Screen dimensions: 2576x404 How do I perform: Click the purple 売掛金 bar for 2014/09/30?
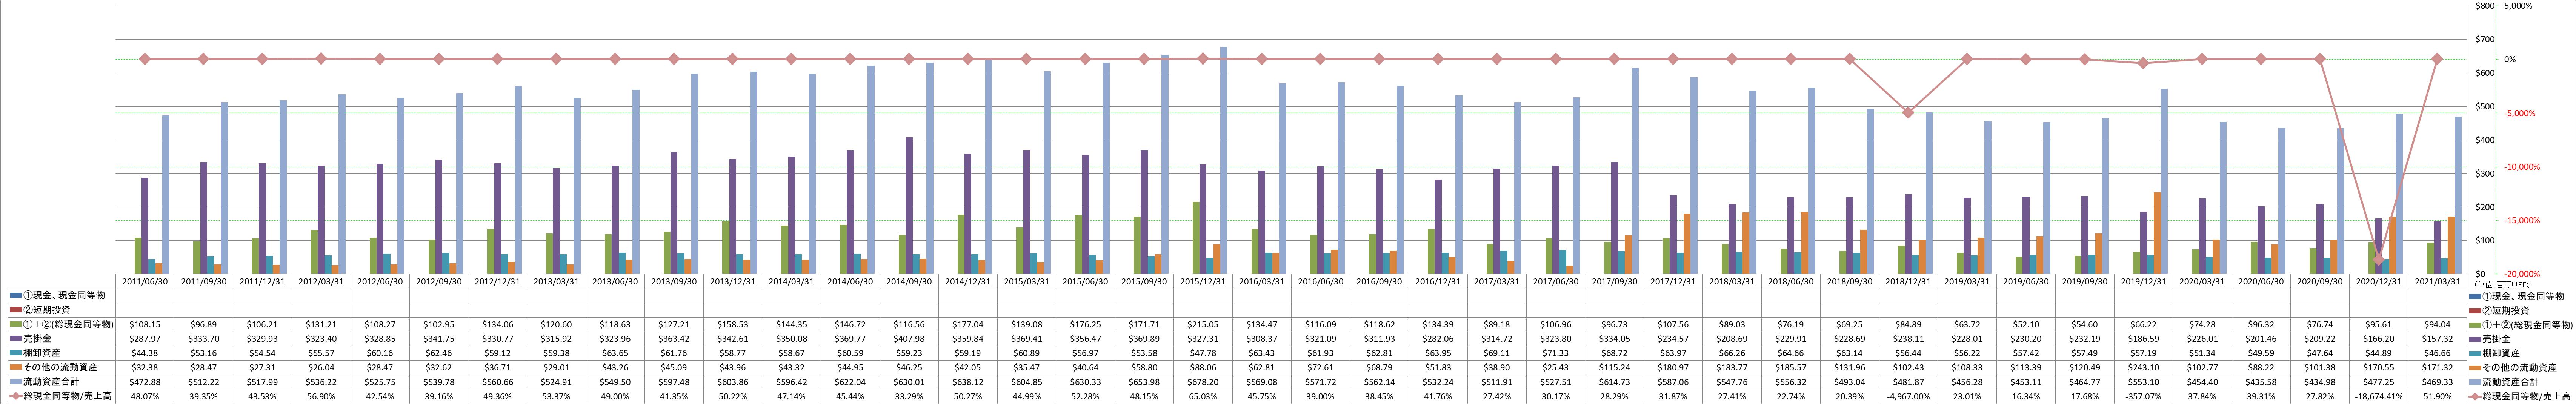909,205
